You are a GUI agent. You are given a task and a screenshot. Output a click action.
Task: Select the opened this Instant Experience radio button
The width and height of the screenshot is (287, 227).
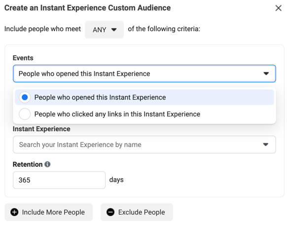pos(25,97)
